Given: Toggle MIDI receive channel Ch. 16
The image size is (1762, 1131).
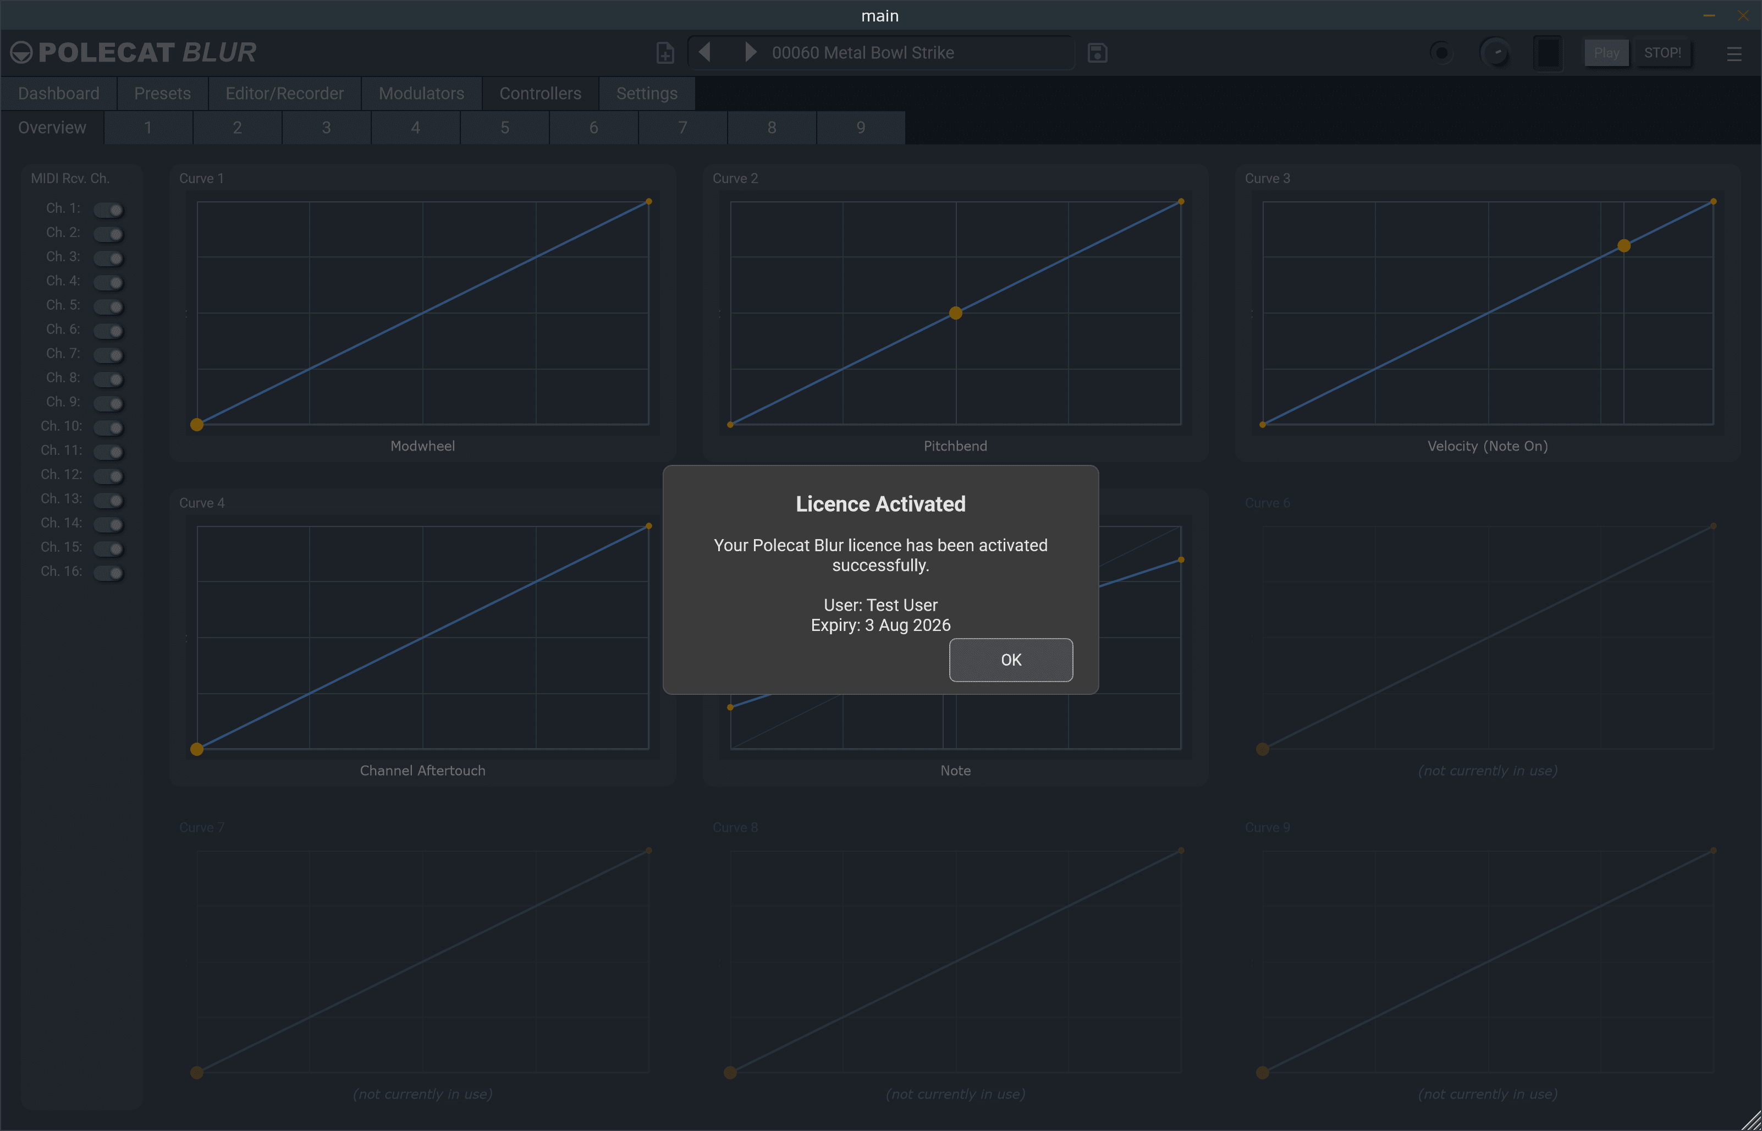Looking at the screenshot, I should pos(108,574).
